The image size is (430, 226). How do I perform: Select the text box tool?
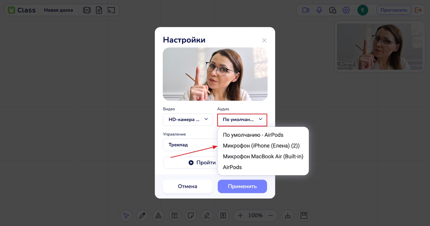(x=174, y=216)
